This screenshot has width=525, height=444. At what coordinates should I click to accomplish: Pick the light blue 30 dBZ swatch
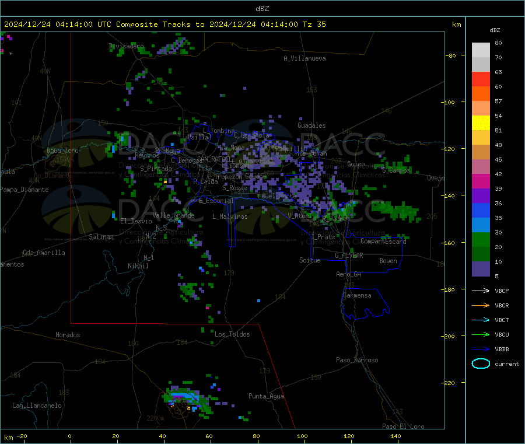pyautogui.click(x=481, y=225)
